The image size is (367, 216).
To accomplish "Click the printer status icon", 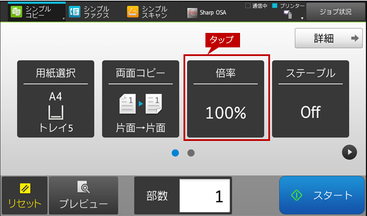I will 288,14.
